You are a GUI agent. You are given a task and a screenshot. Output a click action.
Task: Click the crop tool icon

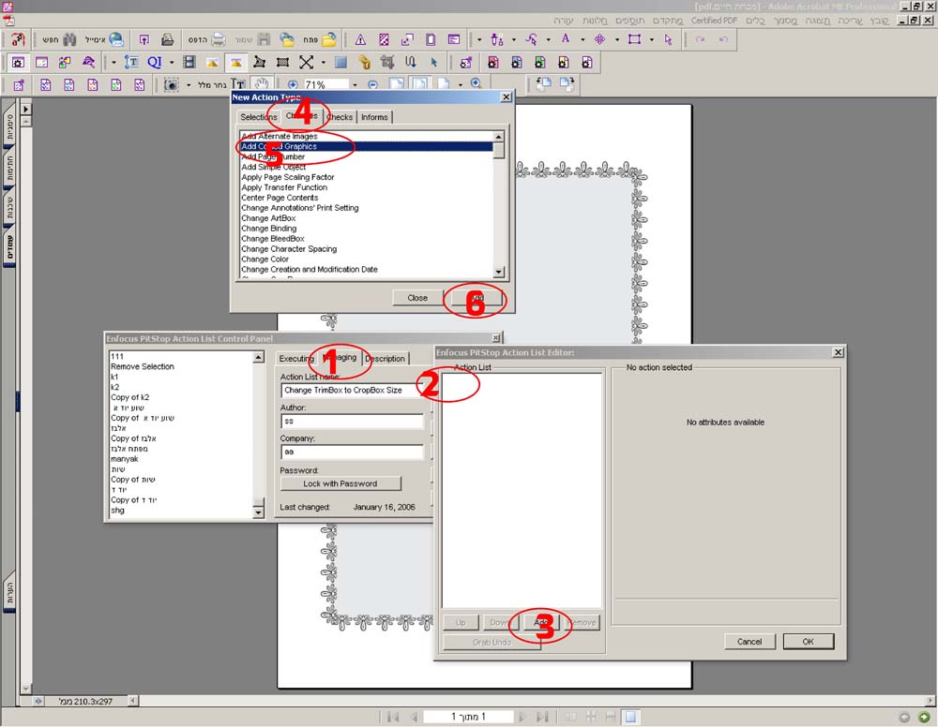(387, 62)
